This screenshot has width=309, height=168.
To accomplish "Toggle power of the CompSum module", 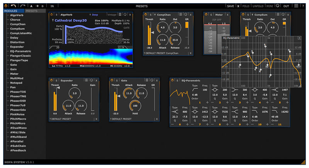I will tap(243, 14).
